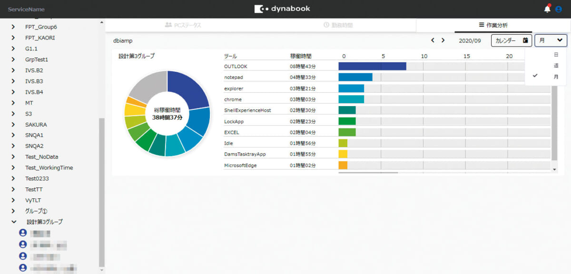Select the second user avatar in the group
The width and height of the screenshot is (571, 274).
[x=22, y=245]
